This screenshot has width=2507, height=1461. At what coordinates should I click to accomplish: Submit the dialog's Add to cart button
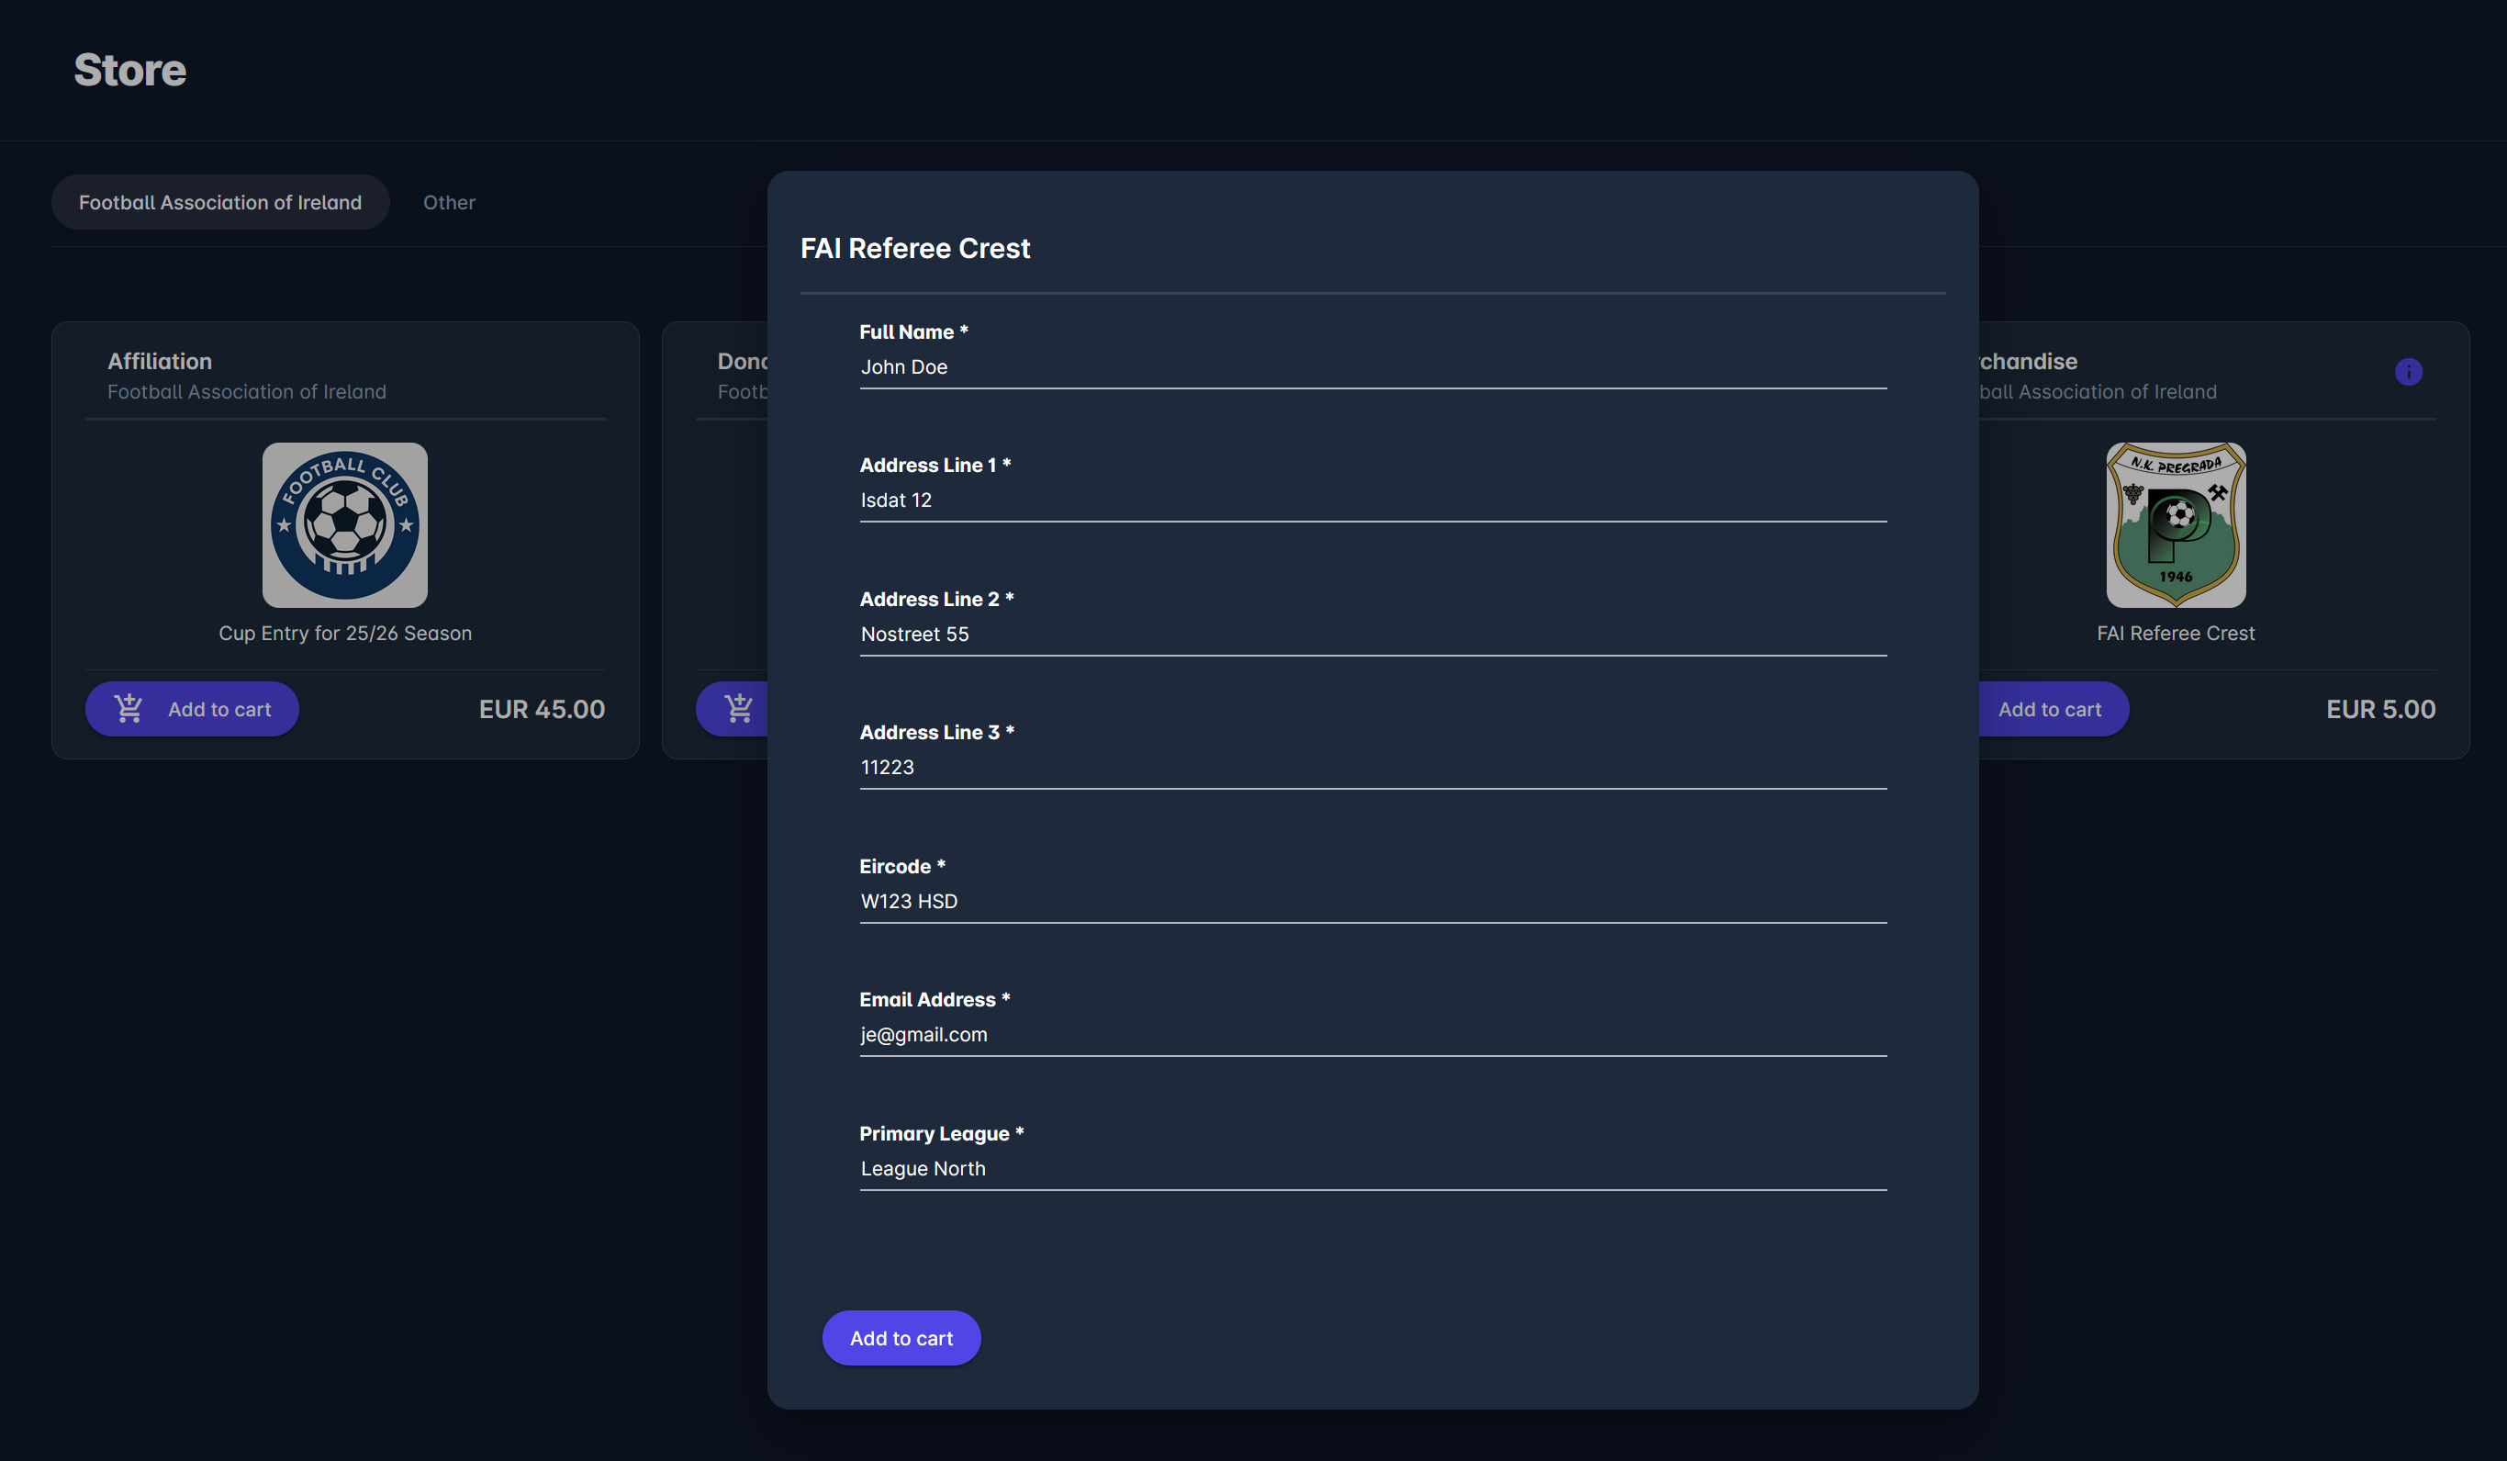901,1339
